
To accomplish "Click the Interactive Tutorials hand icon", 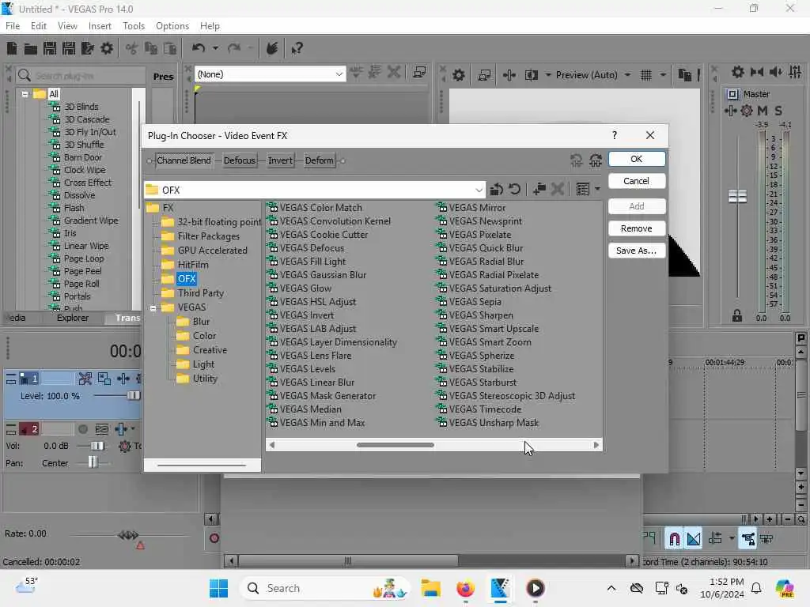I will (272, 48).
